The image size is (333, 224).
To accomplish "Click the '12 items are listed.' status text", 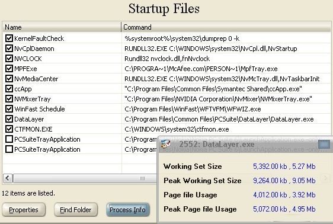I will point(28,193).
